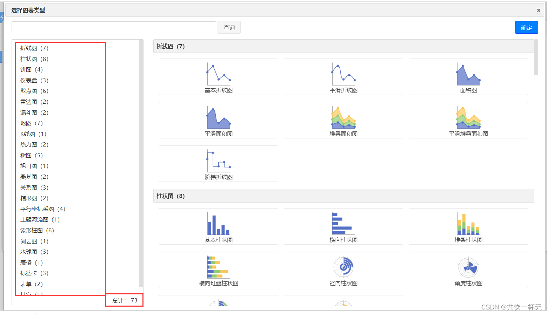This screenshot has height=314, width=547.
Task: Choose 桑基图 (2) category
Action: click(x=34, y=177)
